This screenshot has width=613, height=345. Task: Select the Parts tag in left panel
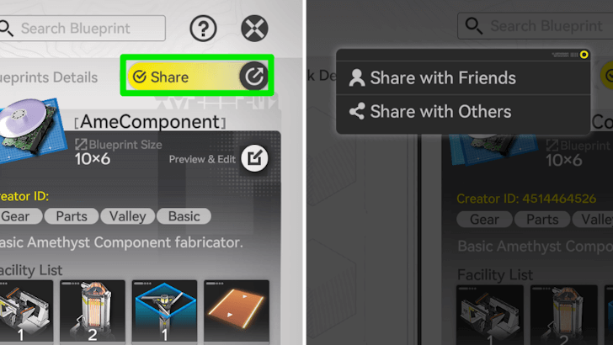[x=72, y=216]
